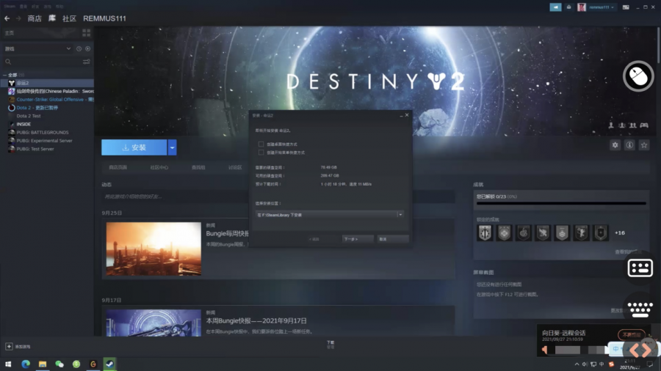The height and width of the screenshot is (371, 661).
Task: Open File Explorer from taskbar
Action: point(43,364)
